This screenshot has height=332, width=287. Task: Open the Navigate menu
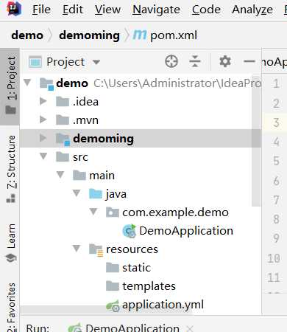[156, 10]
